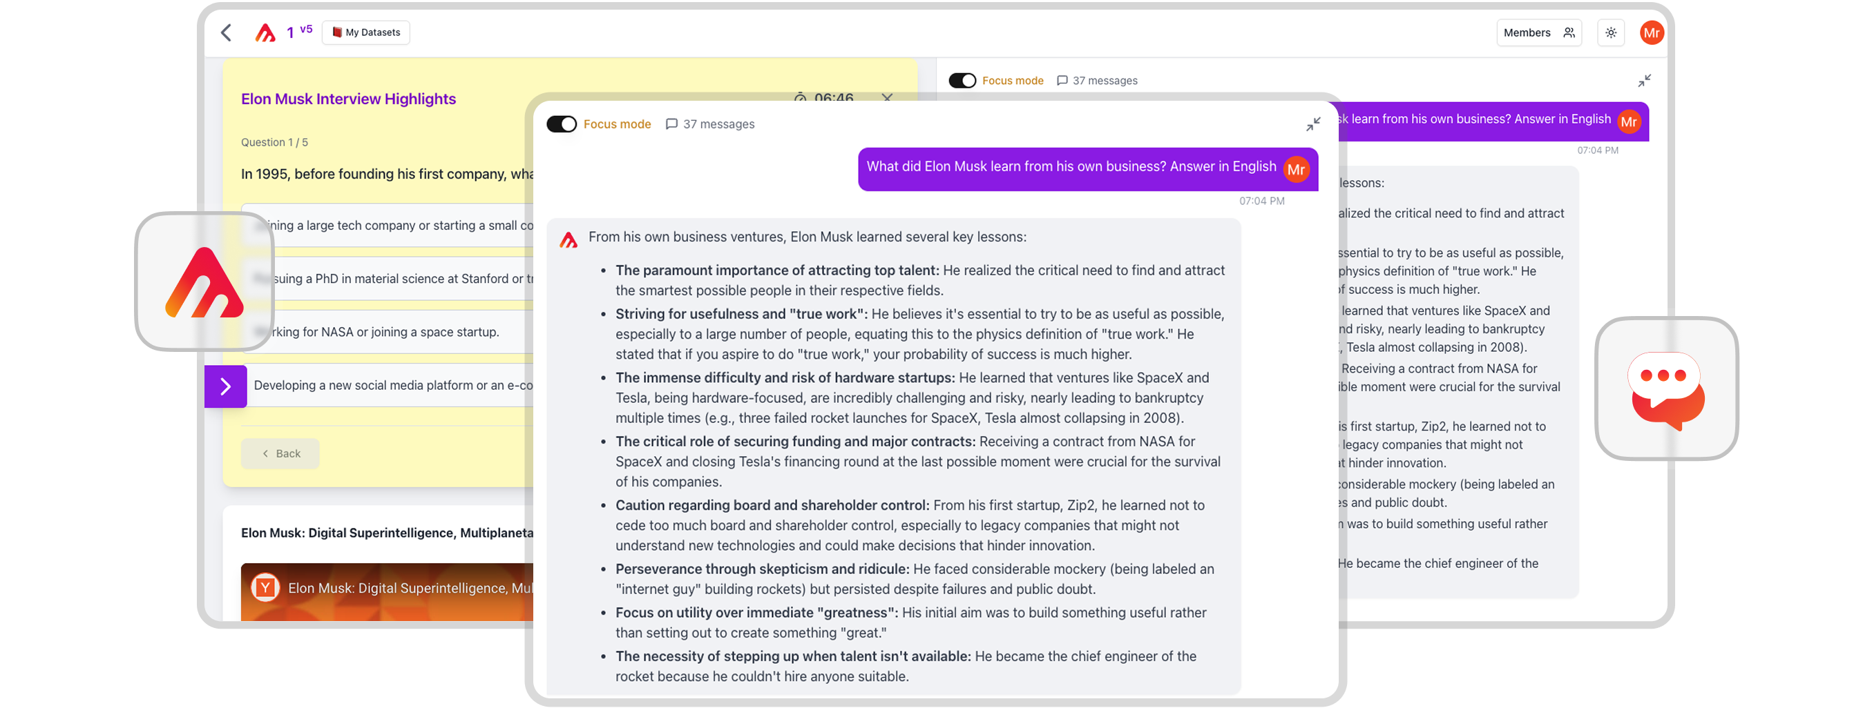
Task: Click the assistant logo beside the answer
Action: click(569, 239)
